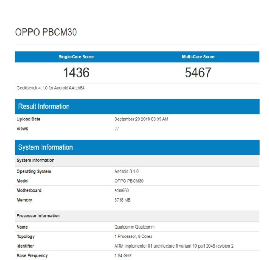This screenshot has width=269, height=260.
Task: Click the Android 8.1.0 value
Action: coord(127,171)
